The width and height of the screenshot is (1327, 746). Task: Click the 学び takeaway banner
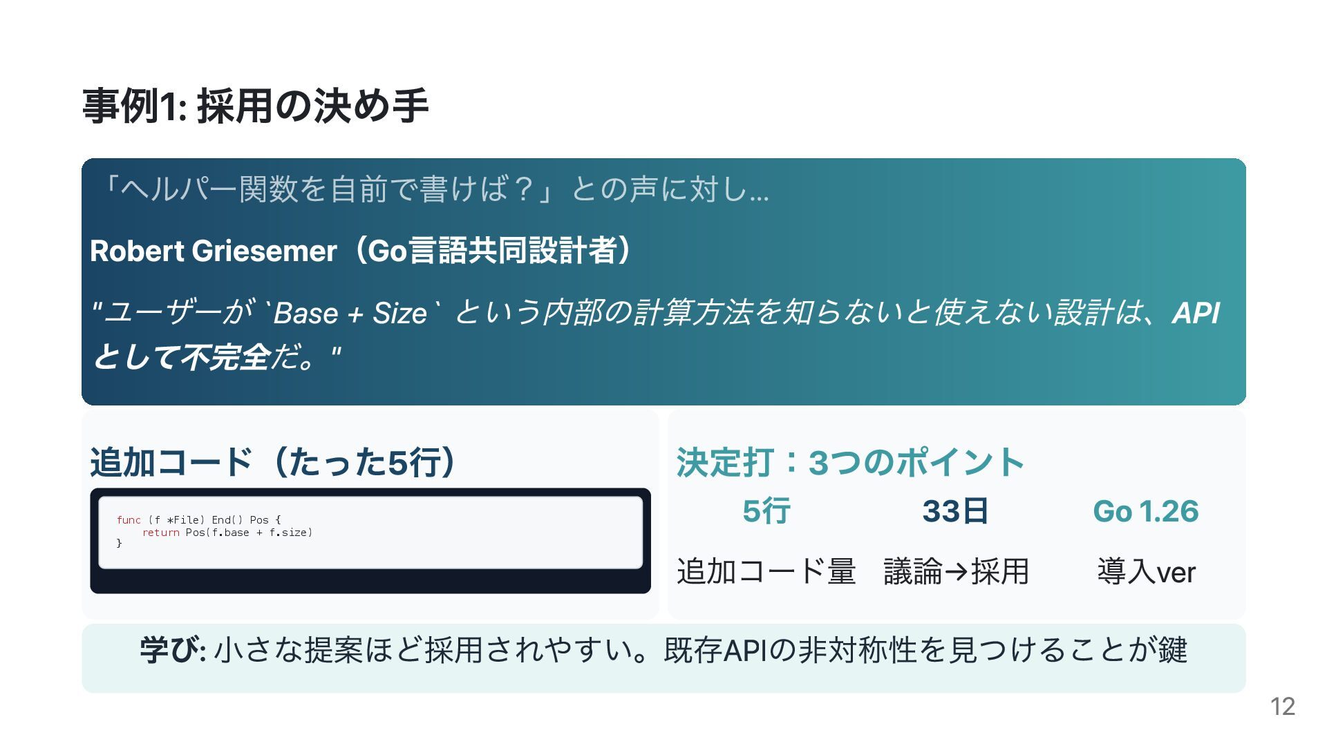click(663, 658)
